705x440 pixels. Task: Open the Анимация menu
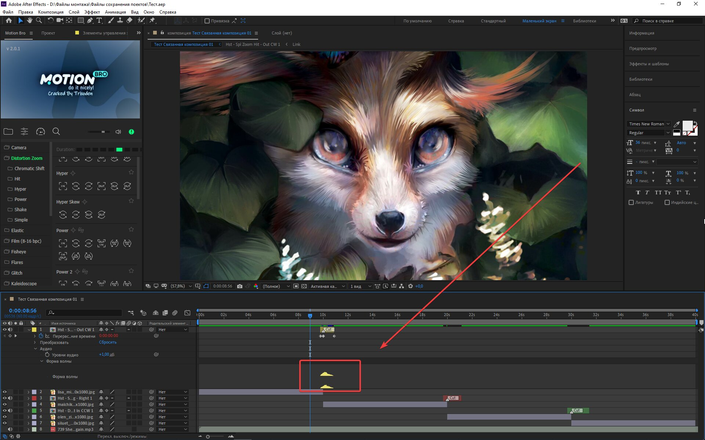(x=115, y=12)
